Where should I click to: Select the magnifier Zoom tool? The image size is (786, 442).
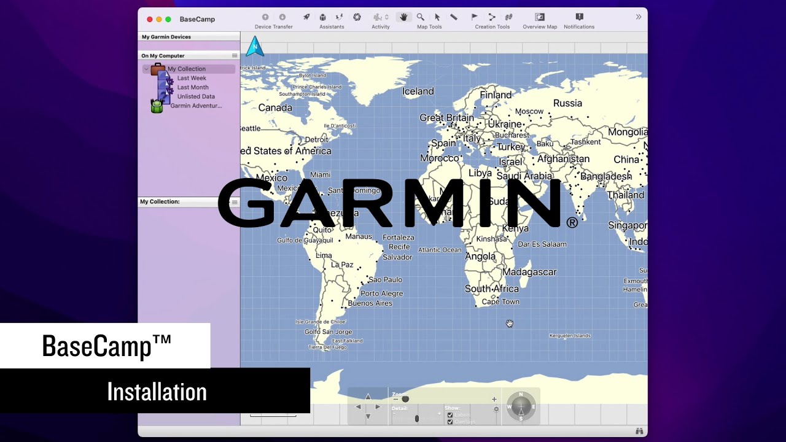421,17
